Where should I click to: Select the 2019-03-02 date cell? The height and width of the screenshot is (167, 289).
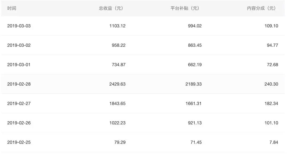point(19,45)
